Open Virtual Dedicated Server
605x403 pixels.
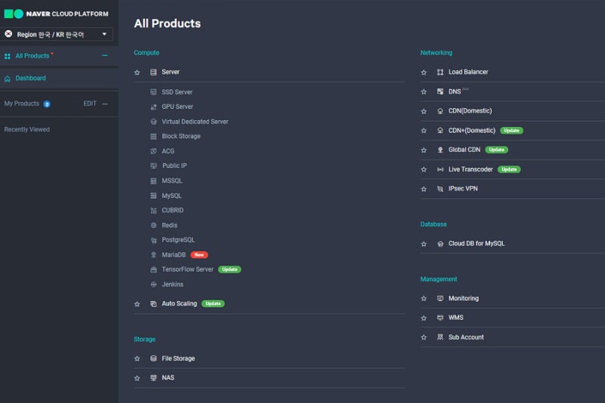195,122
